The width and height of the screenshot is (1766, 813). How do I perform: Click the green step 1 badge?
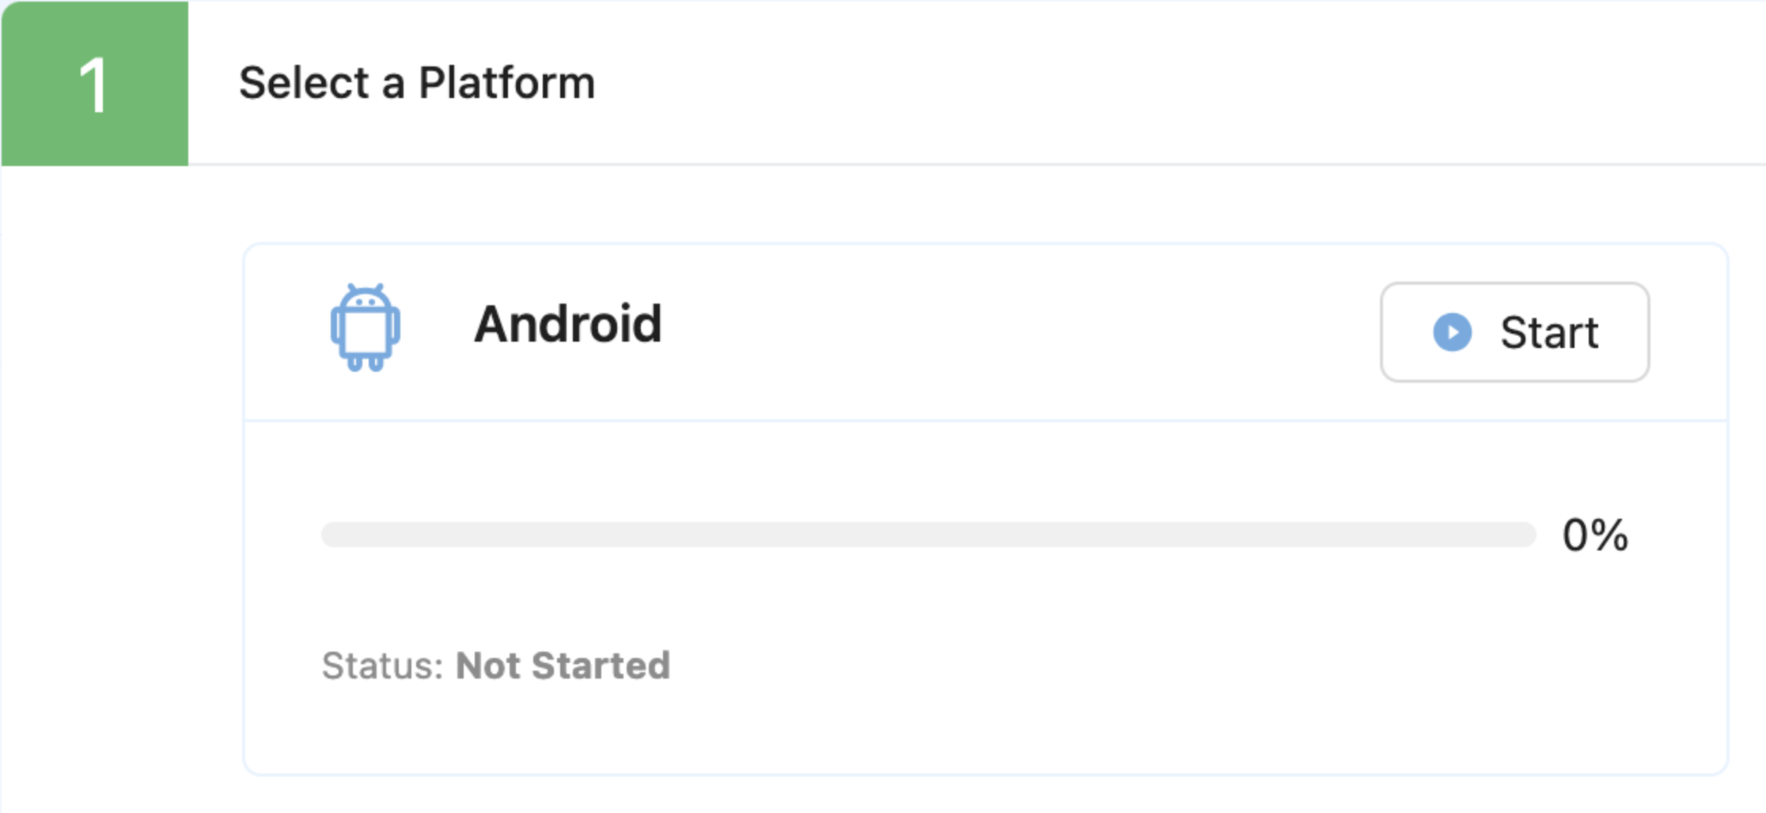[x=95, y=84]
